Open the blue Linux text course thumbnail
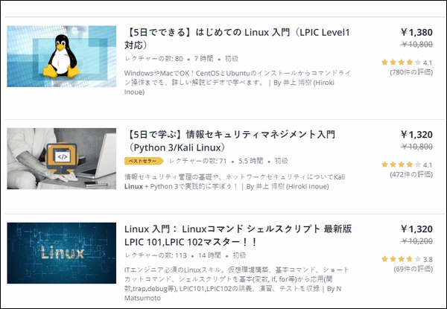 click(x=62, y=253)
